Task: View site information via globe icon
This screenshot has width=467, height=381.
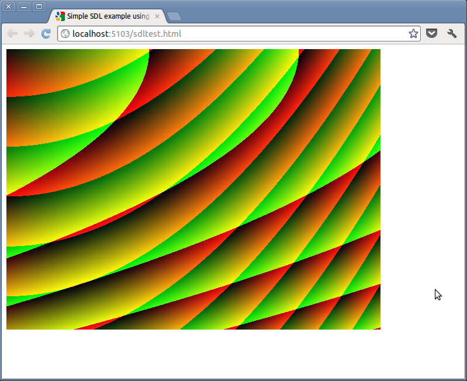Action: point(65,34)
